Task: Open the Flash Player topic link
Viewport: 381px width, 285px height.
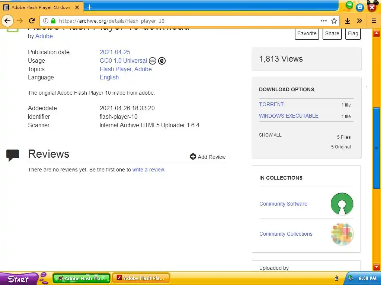Action: [116, 69]
